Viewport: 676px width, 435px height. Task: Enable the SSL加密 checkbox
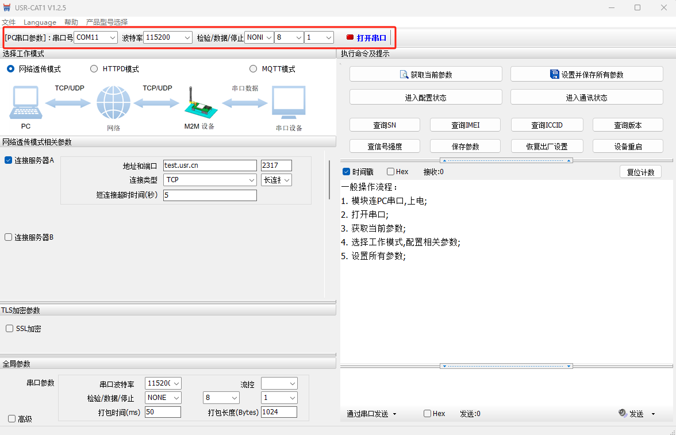coord(9,329)
